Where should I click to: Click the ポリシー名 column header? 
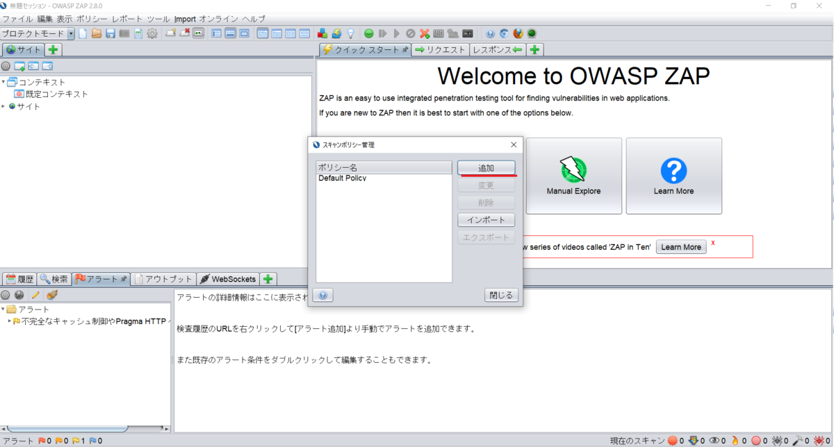[384, 167]
